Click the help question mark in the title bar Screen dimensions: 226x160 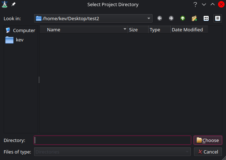click(x=195, y=4)
